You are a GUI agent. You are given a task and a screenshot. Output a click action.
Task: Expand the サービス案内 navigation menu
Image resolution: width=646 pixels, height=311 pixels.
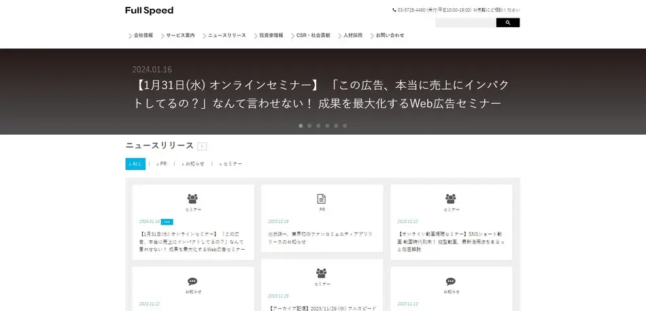tap(180, 35)
